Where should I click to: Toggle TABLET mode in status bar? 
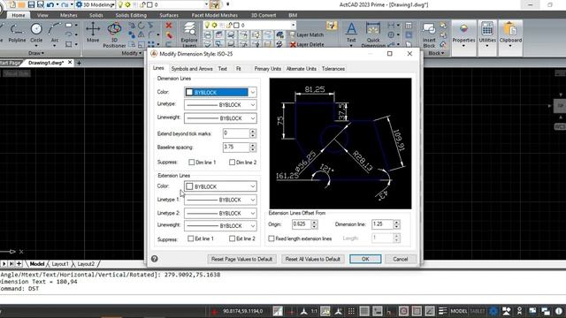point(477,311)
